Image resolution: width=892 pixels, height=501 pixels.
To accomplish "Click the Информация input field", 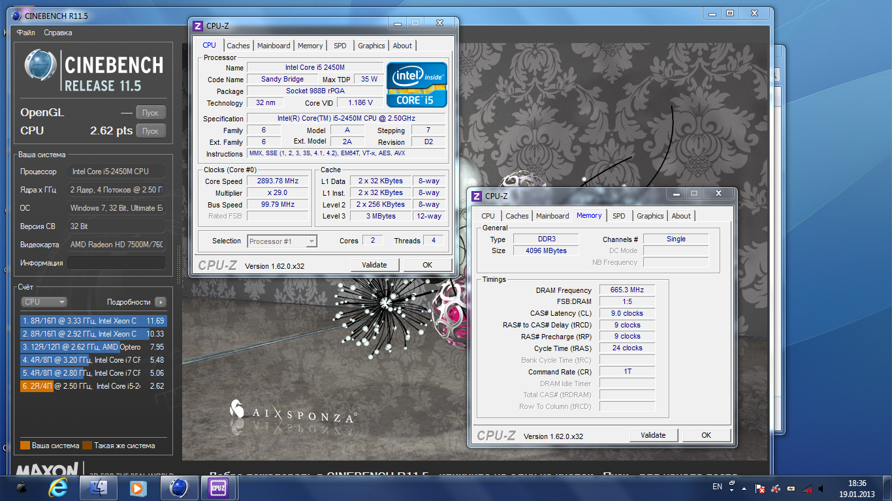I will tap(117, 263).
